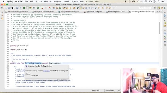Viewport: 167px width, 93px height.
Task: Click the New Java Package icon
Action: 57,8
